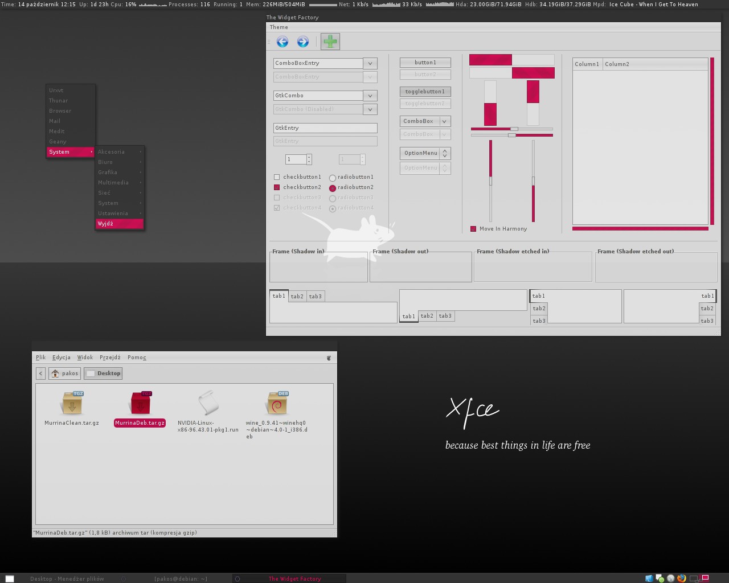729x583 pixels.
Task: Choose Thunar in the desktop menu
Action: click(x=71, y=101)
